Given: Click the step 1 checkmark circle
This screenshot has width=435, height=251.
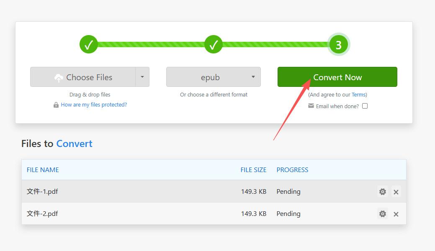Looking at the screenshot, I should (x=88, y=44).
